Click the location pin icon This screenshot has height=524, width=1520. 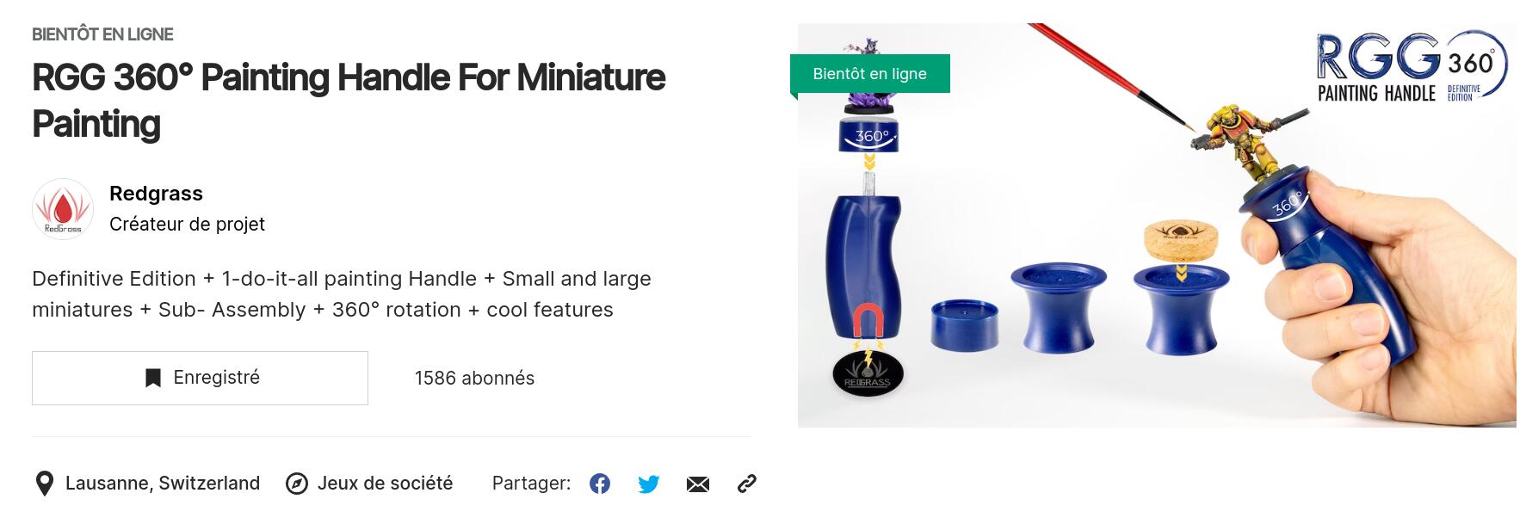(x=44, y=484)
